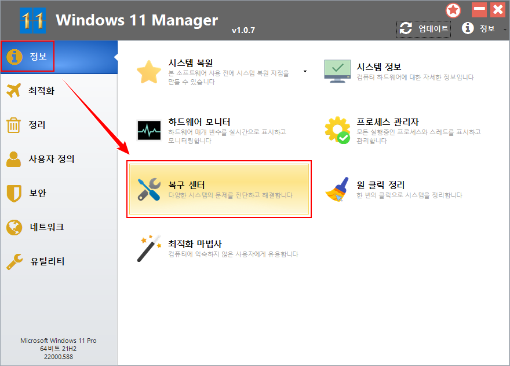Click the version text v1.0.7
Viewport: 510px width, 366px height.
point(243,30)
